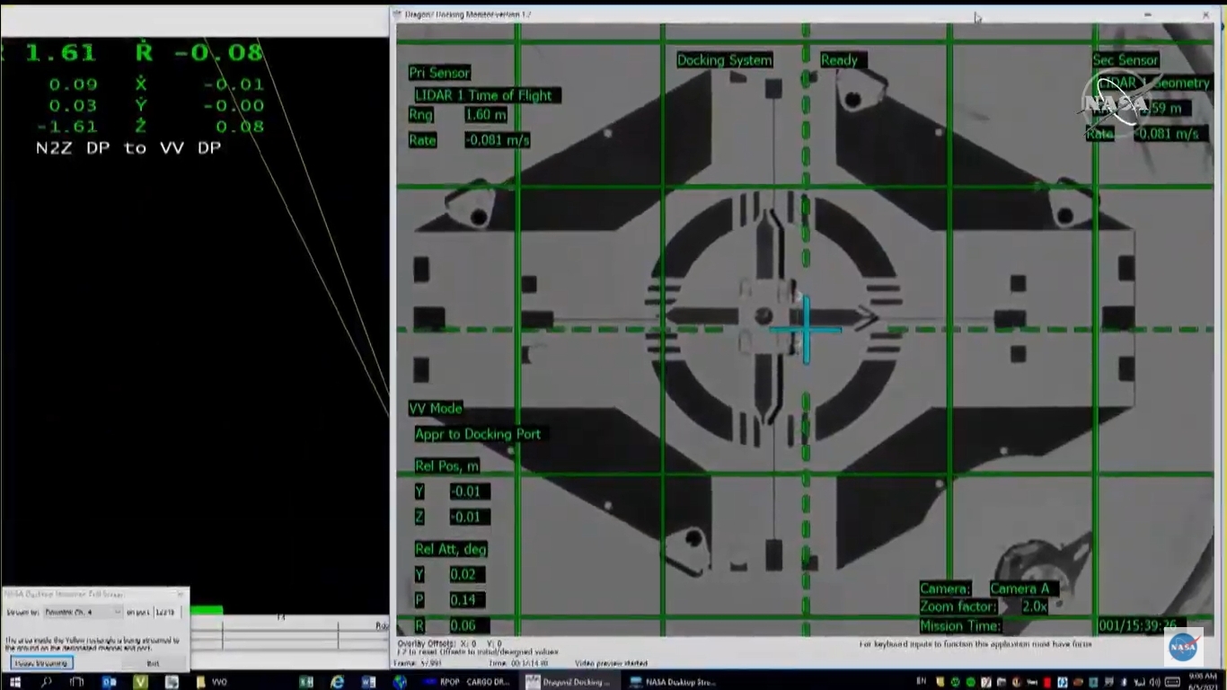Launch Outlook from the taskbar

109,682
